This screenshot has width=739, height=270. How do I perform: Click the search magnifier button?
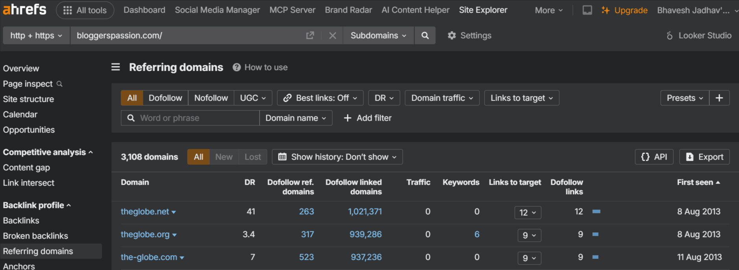point(425,35)
